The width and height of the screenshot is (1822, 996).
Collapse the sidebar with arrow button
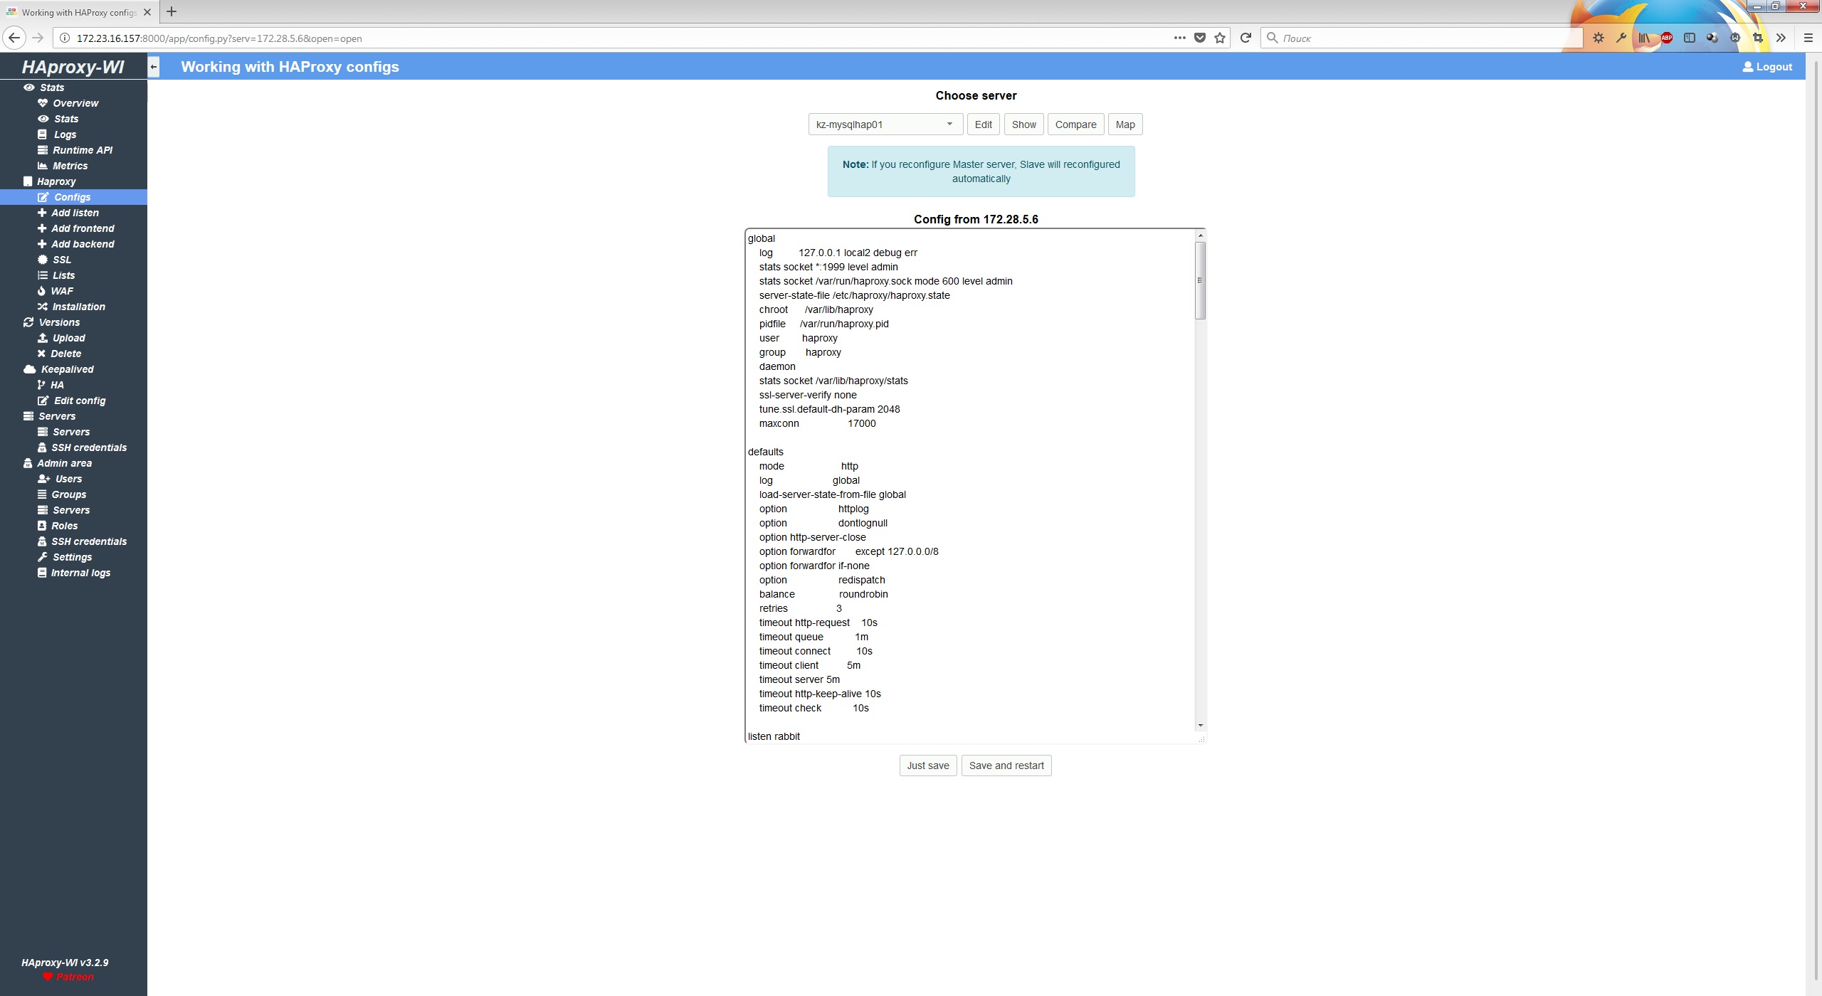pos(153,67)
